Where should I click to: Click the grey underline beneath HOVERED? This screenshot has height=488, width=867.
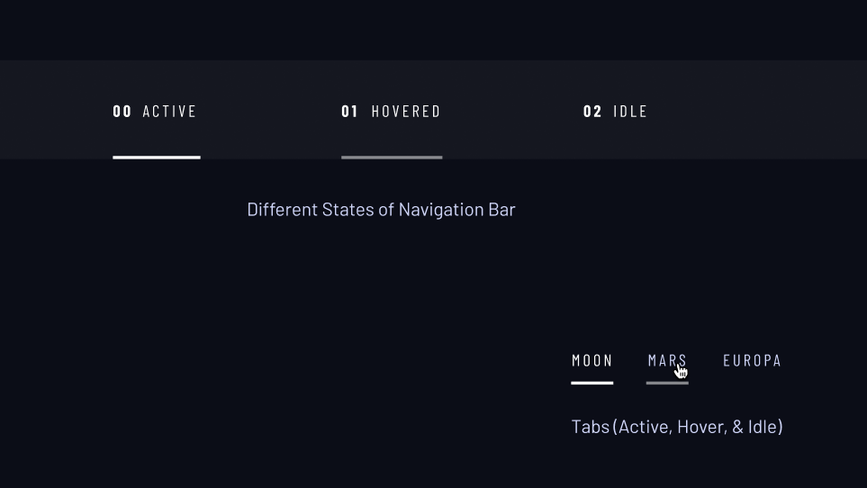392,158
